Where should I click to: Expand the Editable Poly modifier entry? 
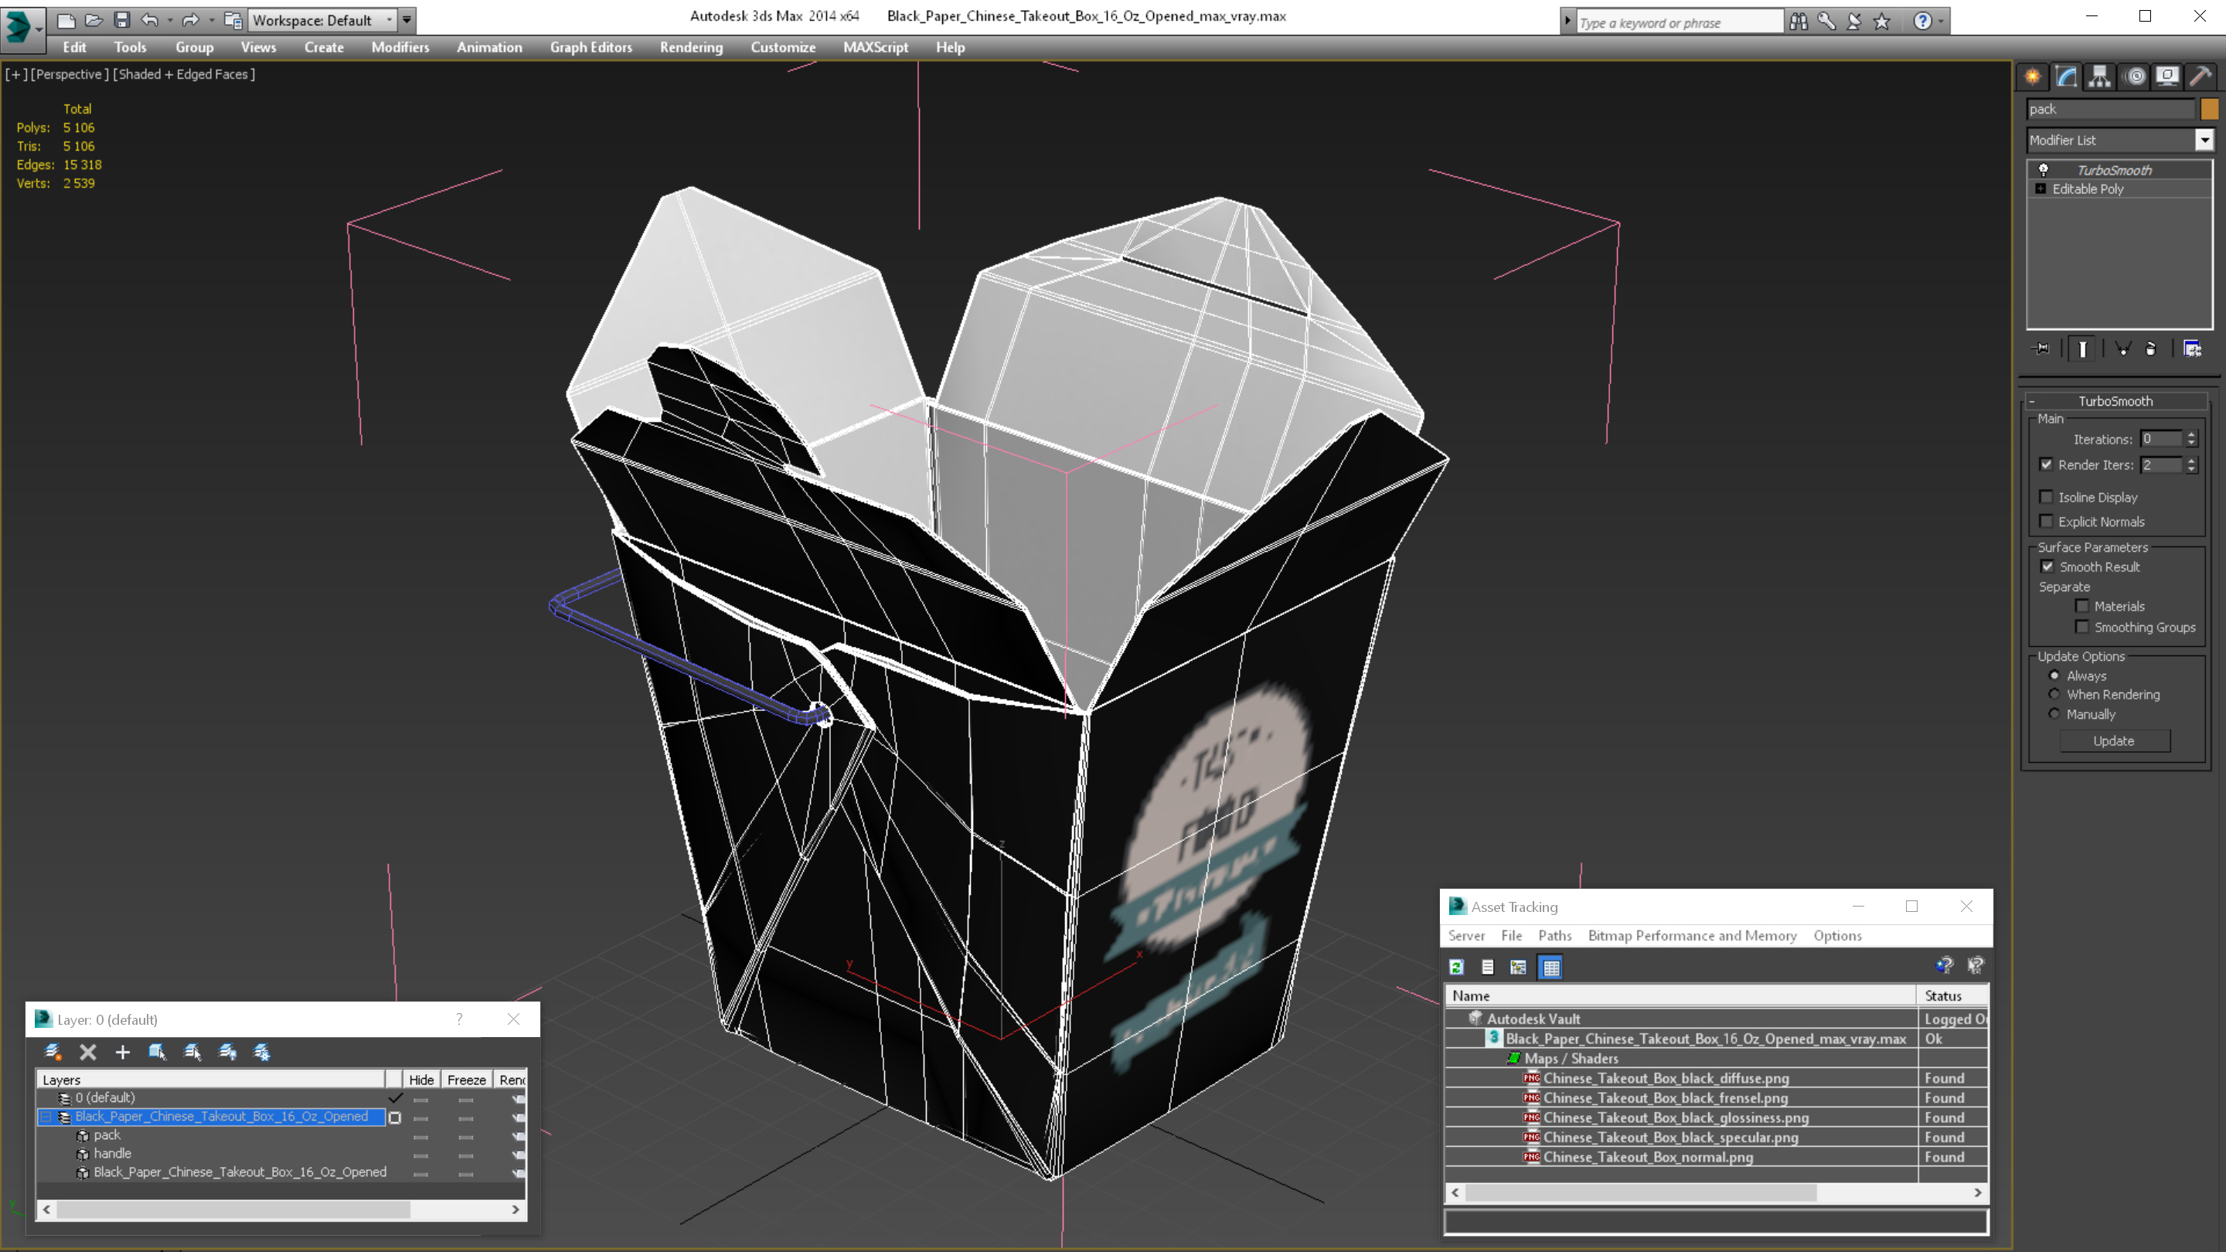(x=2040, y=189)
